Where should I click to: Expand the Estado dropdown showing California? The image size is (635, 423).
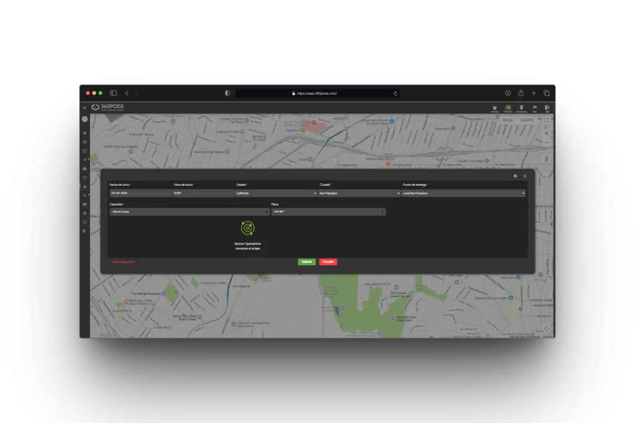[276, 193]
